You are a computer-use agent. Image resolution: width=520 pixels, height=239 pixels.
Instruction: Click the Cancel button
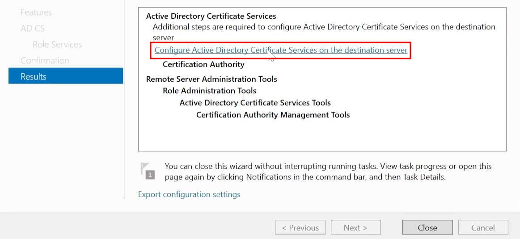coord(483,228)
